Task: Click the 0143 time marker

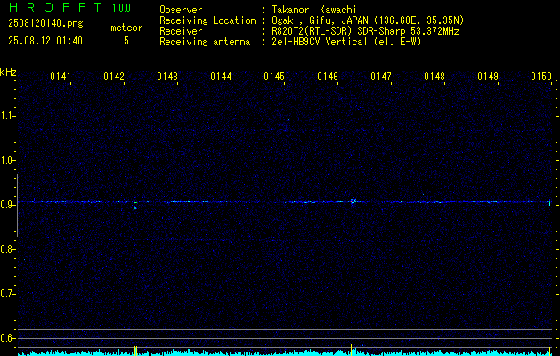Action: pos(167,76)
